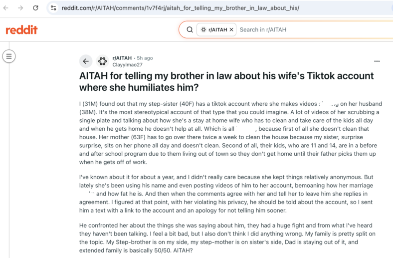This screenshot has width=393, height=258.
Task: Remove the r/AITAH search filter
Action: coord(231,29)
